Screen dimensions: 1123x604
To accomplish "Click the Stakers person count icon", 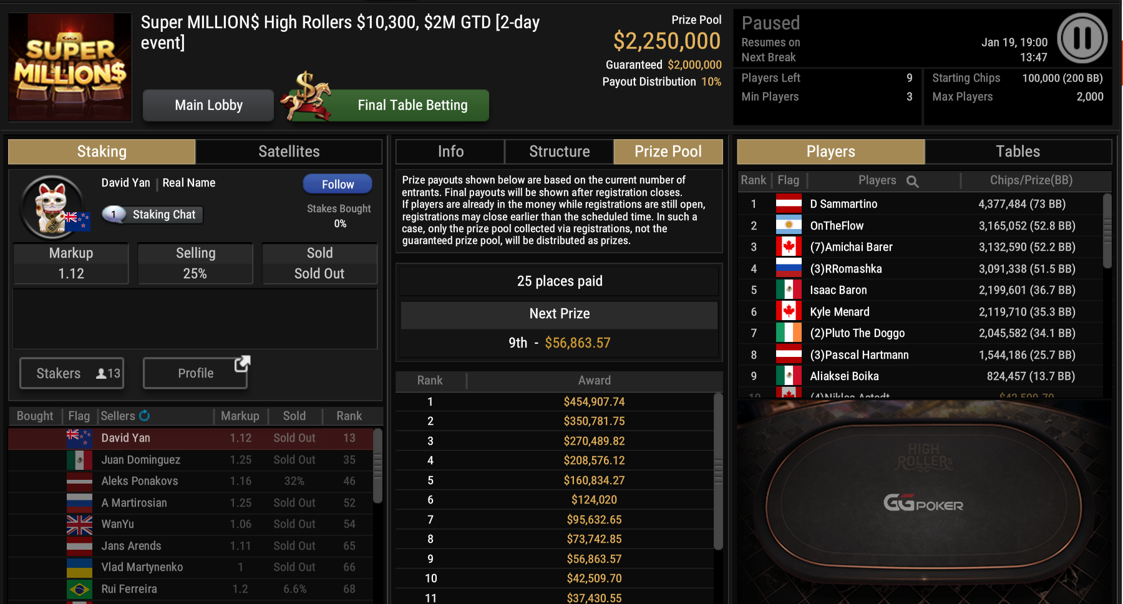I will tap(101, 373).
